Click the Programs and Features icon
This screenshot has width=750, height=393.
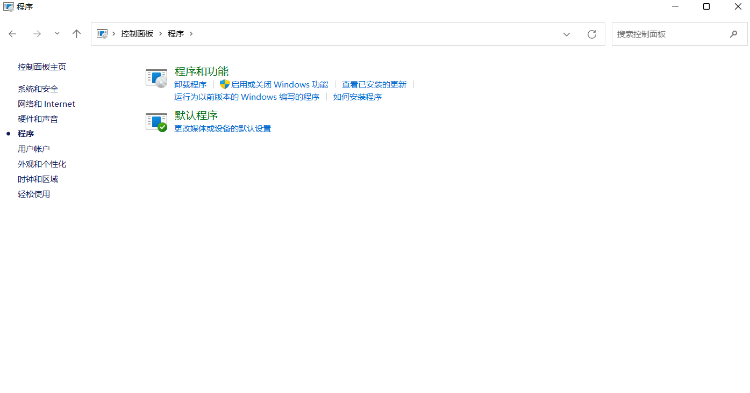coord(156,78)
